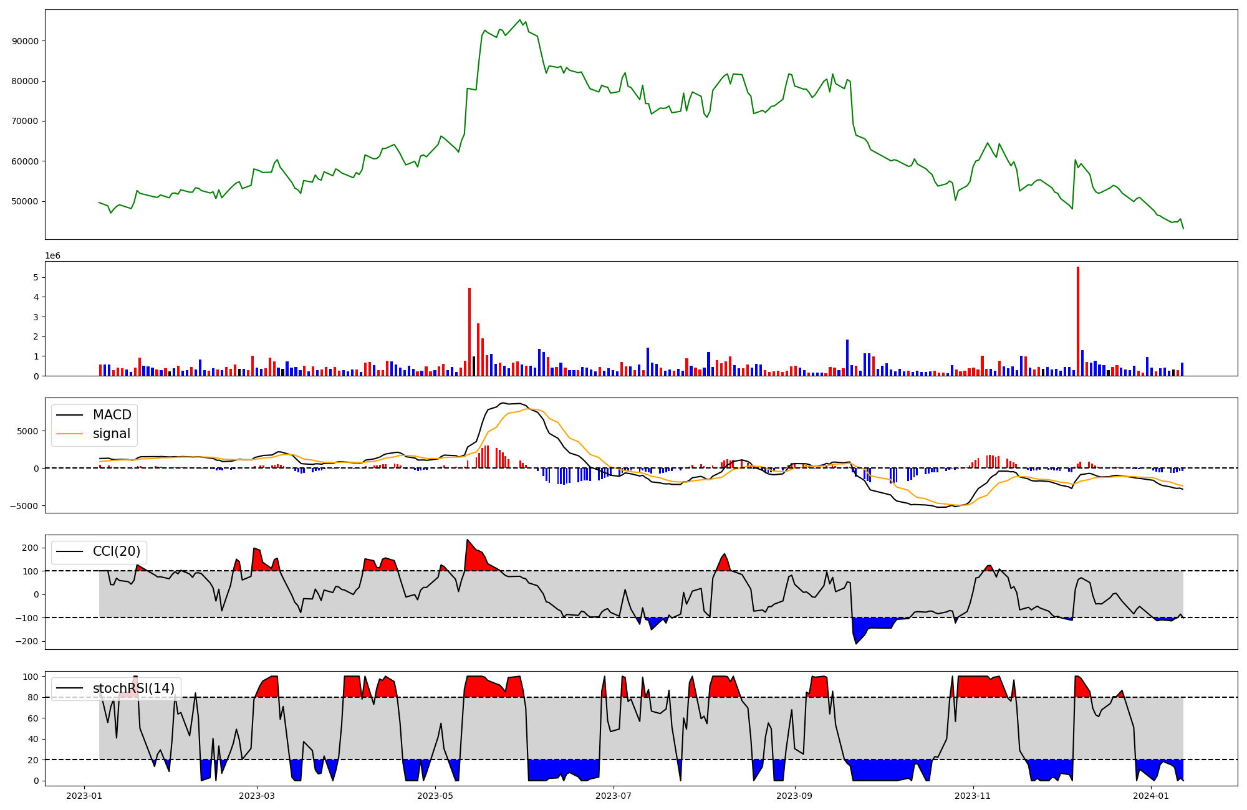
Task: Click the 5 label on volume axis
Action: pyautogui.click(x=36, y=277)
